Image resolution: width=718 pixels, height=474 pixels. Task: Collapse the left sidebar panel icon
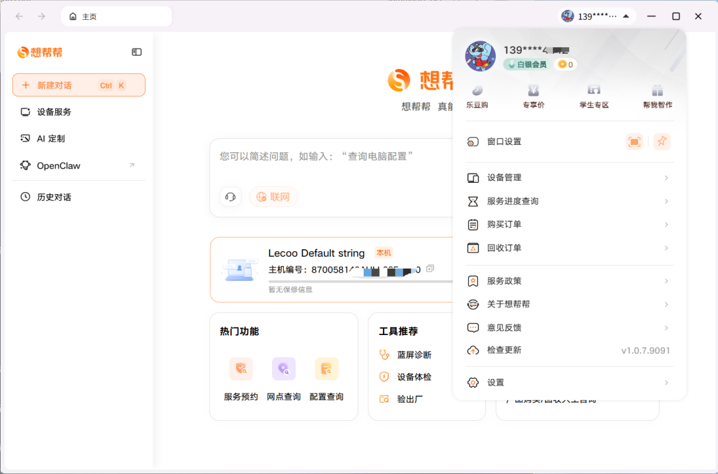(x=136, y=52)
